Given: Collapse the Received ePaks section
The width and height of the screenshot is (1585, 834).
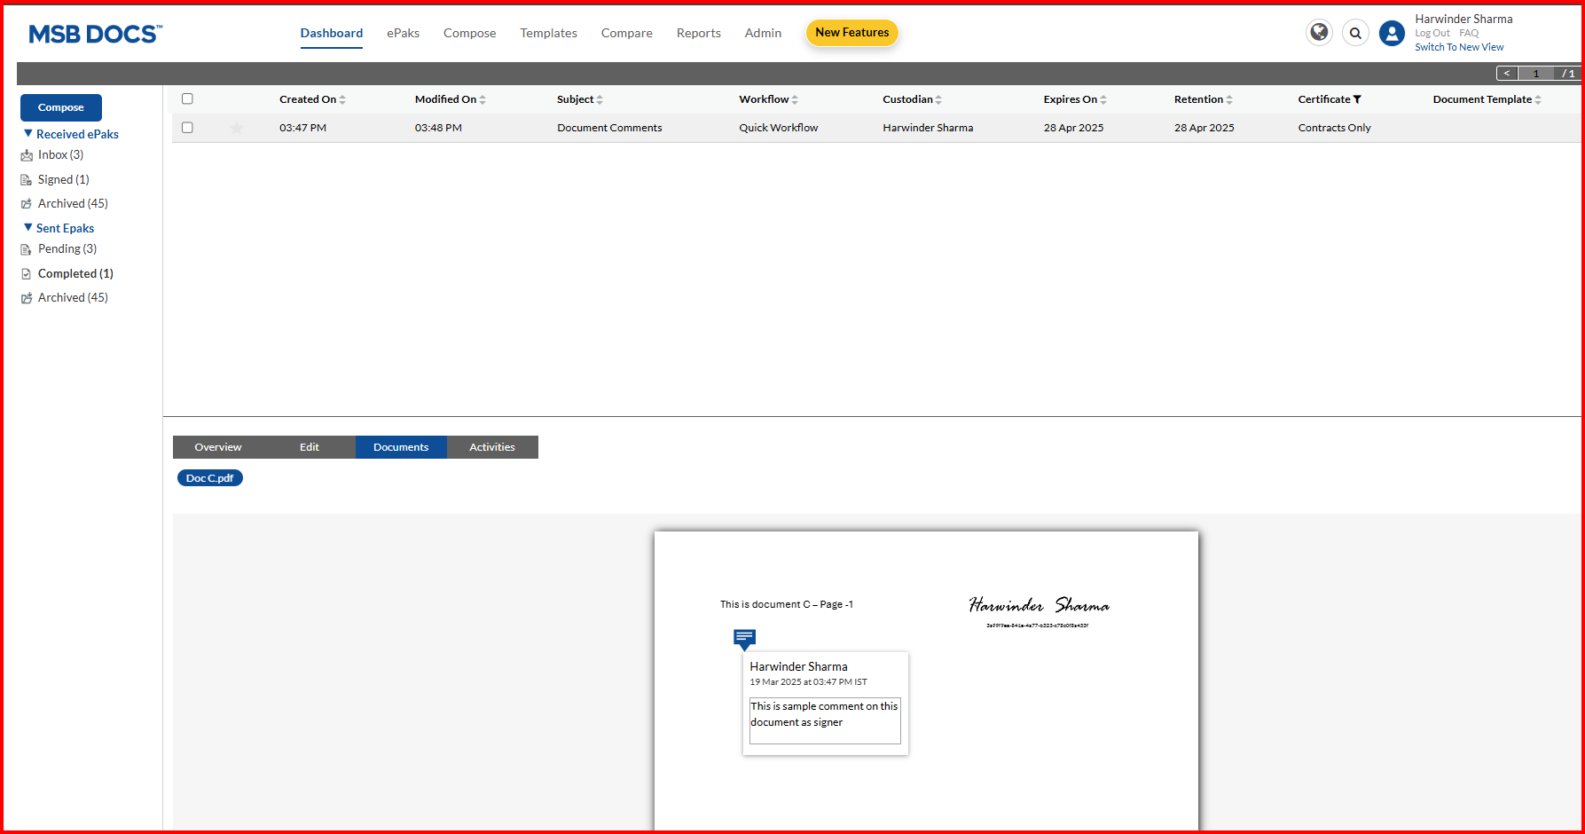Looking at the screenshot, I should click(28, 134).
